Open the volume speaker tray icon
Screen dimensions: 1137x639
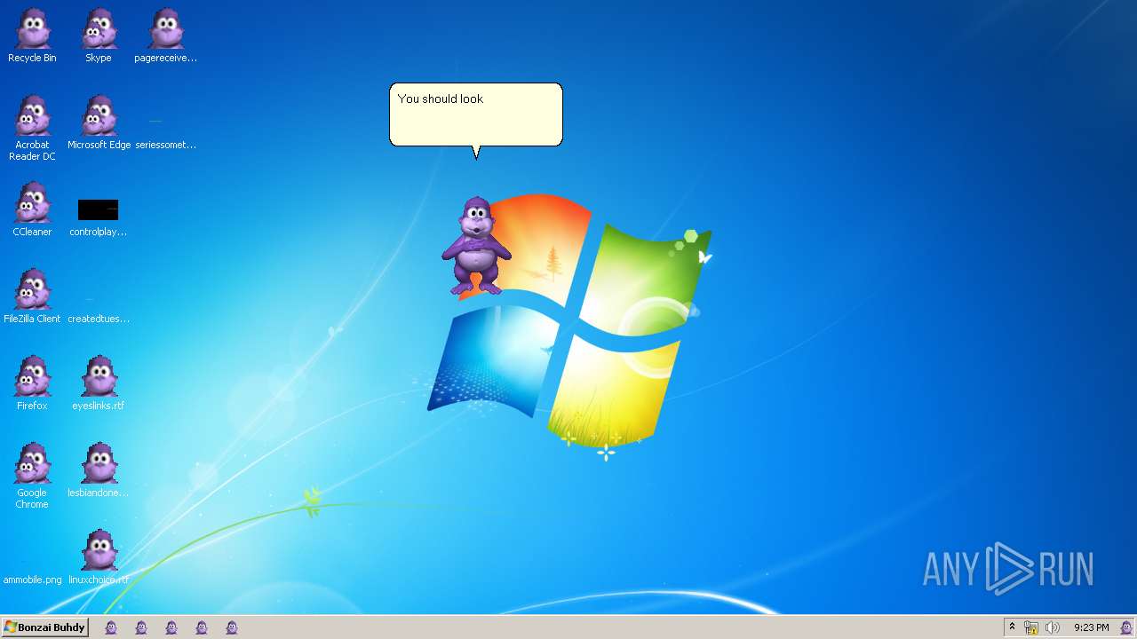coord(1053,627)
